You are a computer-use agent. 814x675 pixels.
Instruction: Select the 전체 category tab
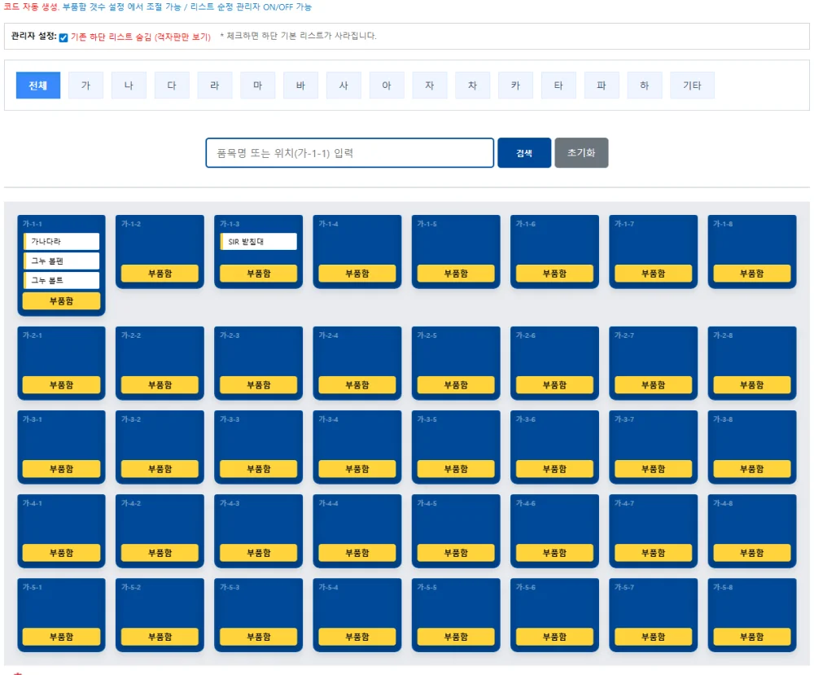[38, 85]
